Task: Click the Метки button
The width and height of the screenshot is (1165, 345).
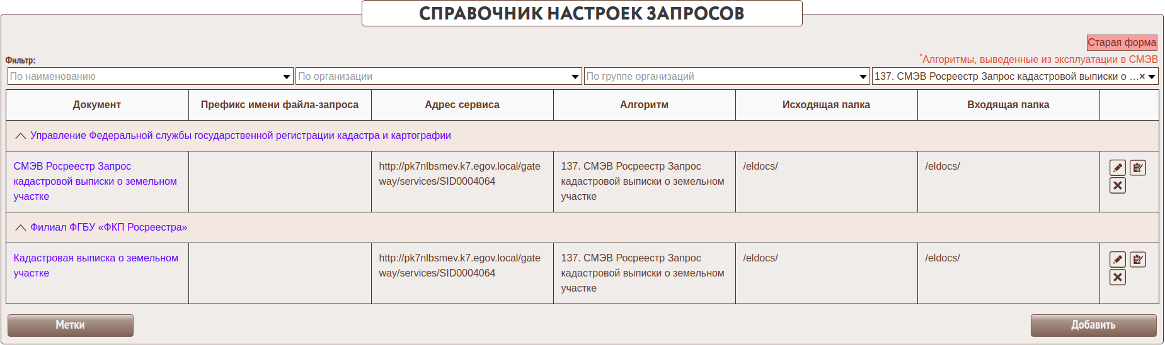Action: point(70,325)
